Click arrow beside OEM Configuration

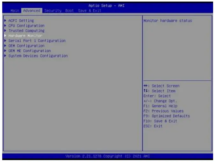[5, 46]
